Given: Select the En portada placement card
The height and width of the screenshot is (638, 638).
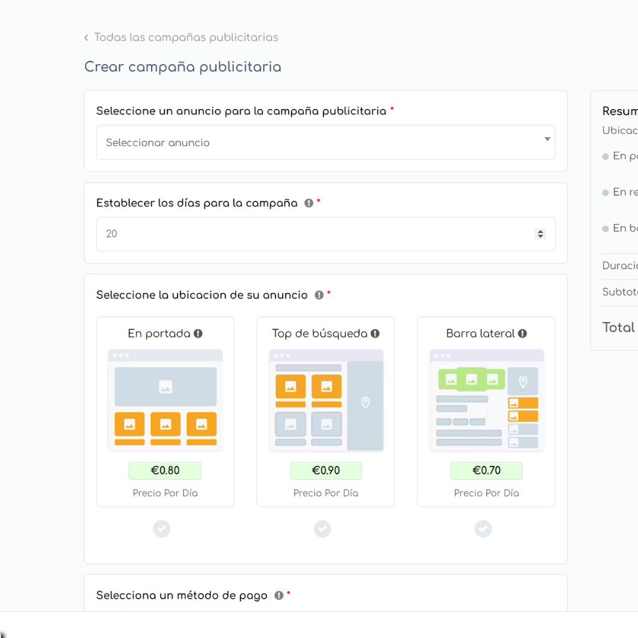Looking at the screenshot, I should pyautogui.click(x=165, y=412).
